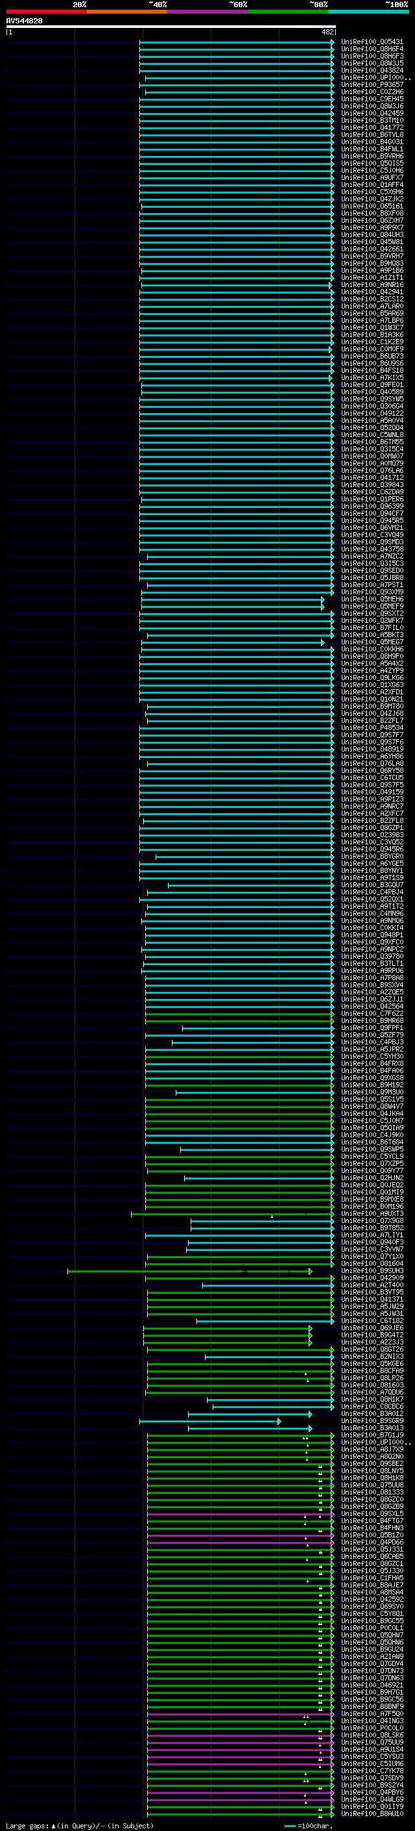Select the UniRef100_C0Z2H6 row label
Viewport: 415px width, 1831px height.
[x=372, y=92]
